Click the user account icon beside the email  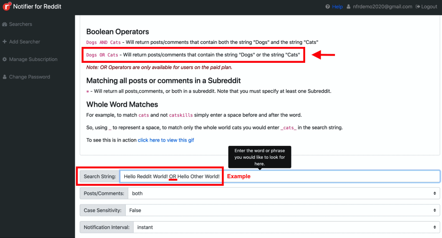point(348,6)
